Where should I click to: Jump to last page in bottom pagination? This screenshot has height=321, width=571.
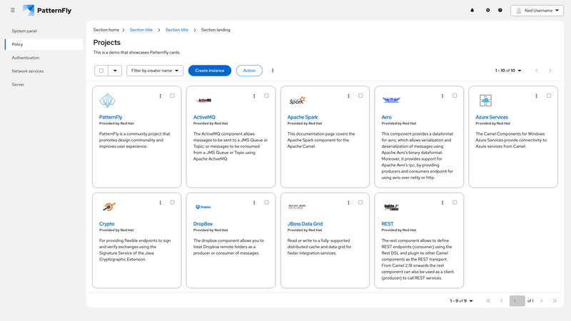click(555, 301)
